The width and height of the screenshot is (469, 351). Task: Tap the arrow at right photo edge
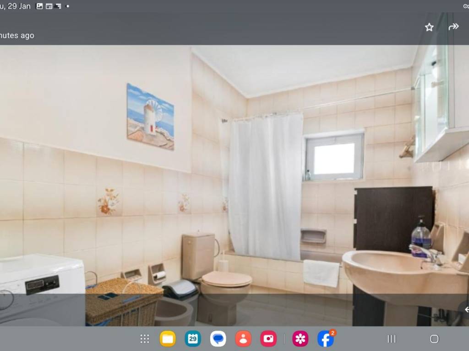point(465,309)
